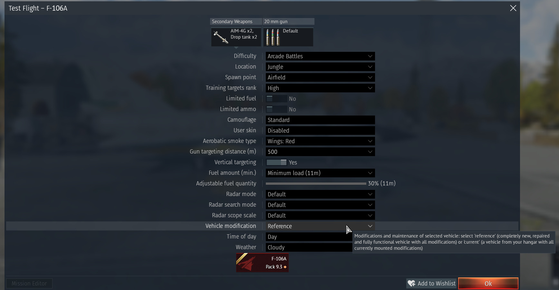Image resolution: width=559 pixels, height=290 pixels.
Task: Click the AIM-4G missile weapon icon
Action: pyautogui.click(x=221, y=37)
